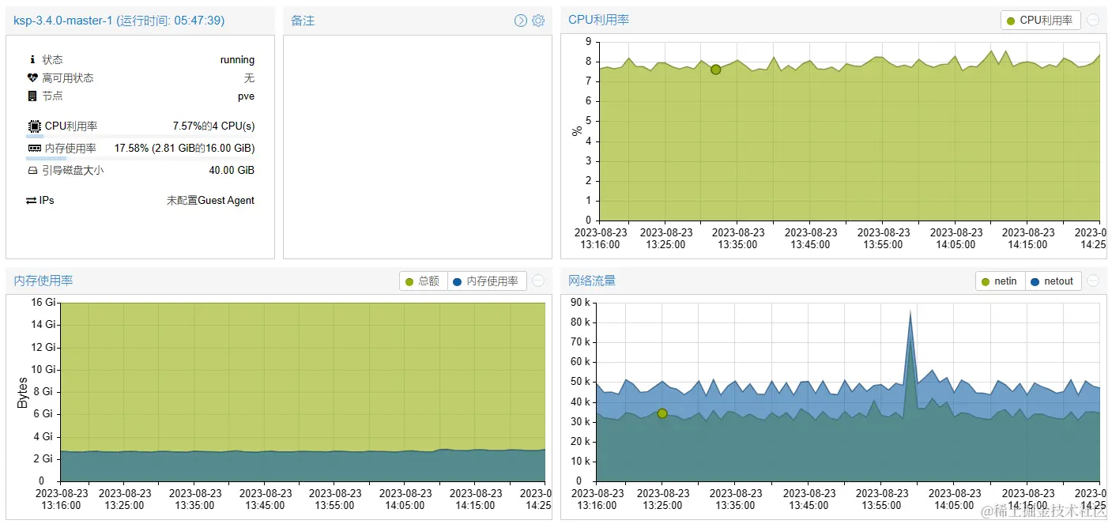Screen dimensions: 1112x524
Task: Click the '40.00 GiB' boot disk value
Action: 232,170
